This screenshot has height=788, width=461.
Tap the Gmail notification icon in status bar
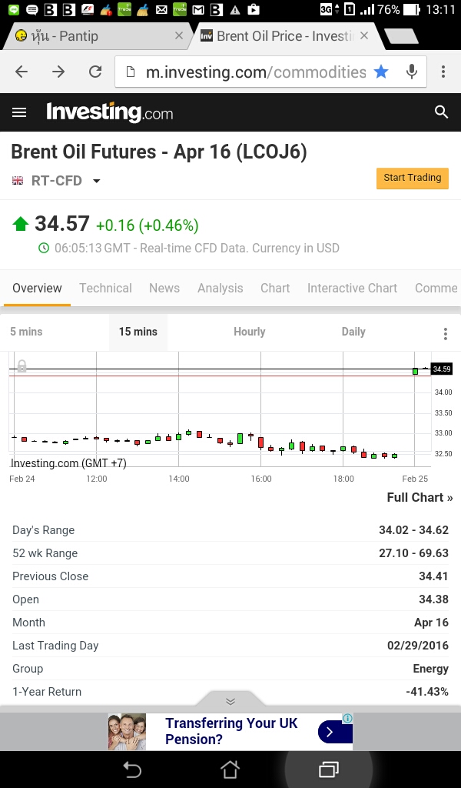point(198,9)
